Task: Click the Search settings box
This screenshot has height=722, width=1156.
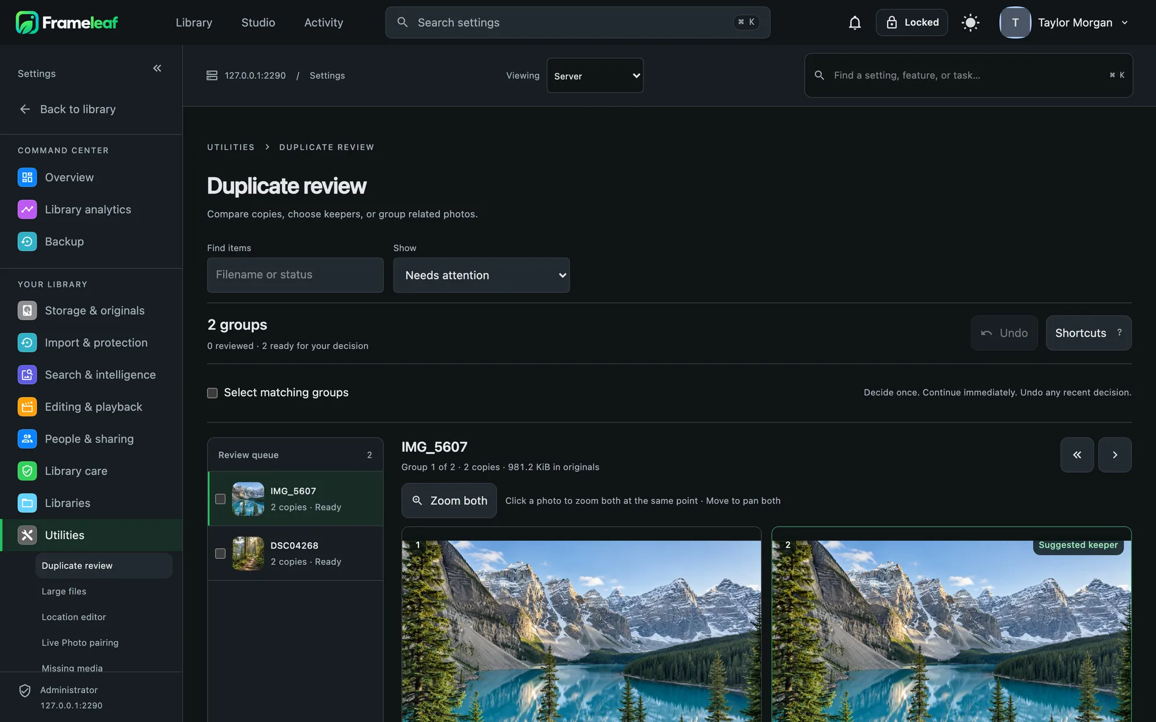Action: pos(578,23)
